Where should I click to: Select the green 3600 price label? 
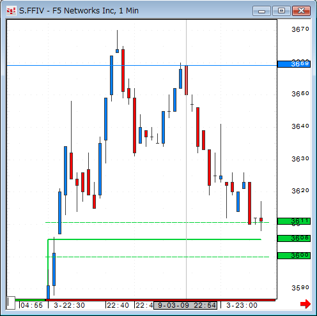tap(294, 255)
